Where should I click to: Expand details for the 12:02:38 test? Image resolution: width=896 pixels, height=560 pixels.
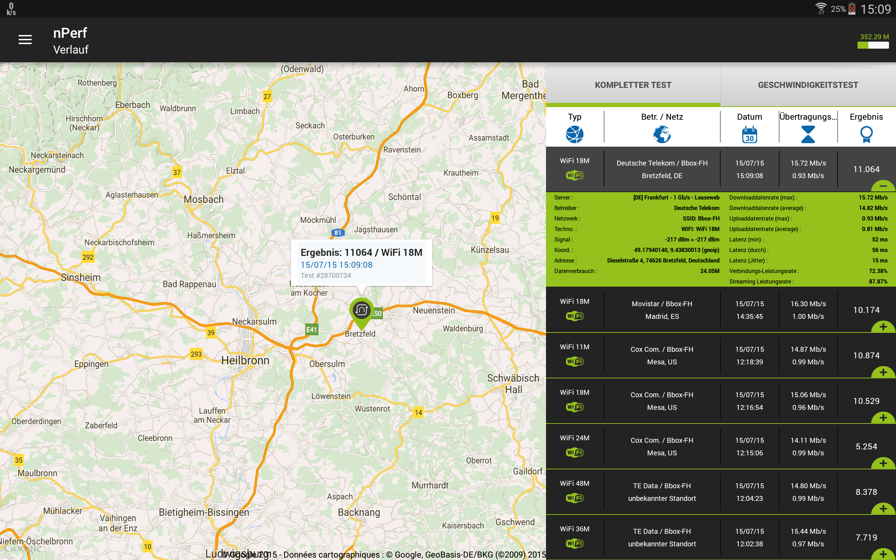click(x=883, y=554)
